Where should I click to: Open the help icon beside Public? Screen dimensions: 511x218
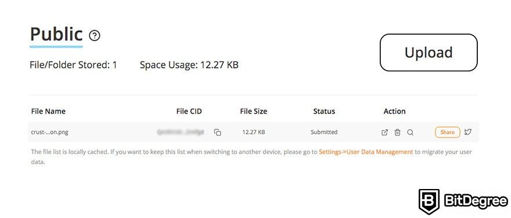click(x=95, y=35)
